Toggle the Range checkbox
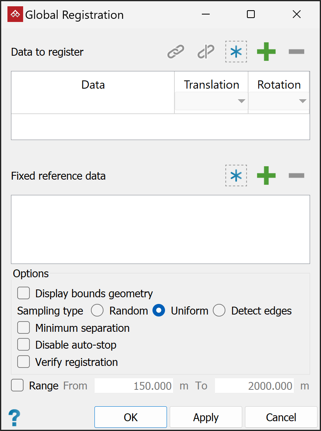 (17, 386)
